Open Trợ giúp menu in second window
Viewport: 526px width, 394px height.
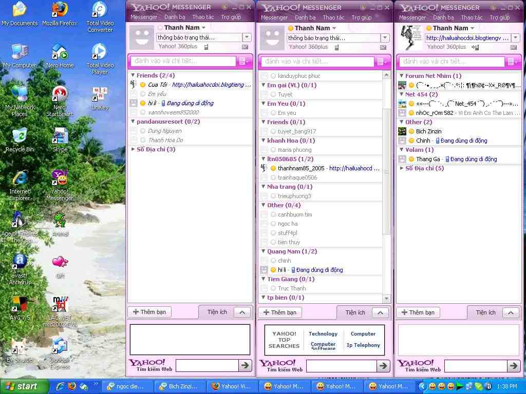click(362, 17)
